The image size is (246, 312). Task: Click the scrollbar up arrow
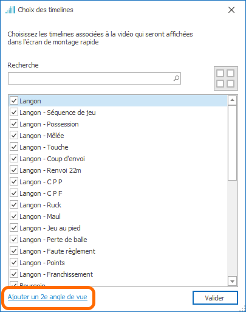(x=232, y=100)
